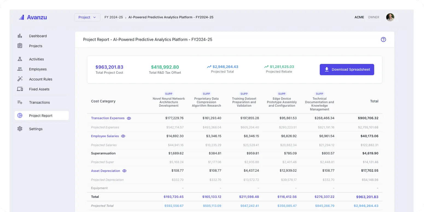Toggle visibility of Transaction Expenses details
424x212 pixels.
point(129,118)
